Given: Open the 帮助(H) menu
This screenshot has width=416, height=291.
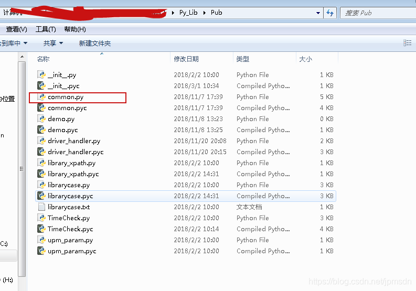Looking at the screenshot, I should 75,29.
